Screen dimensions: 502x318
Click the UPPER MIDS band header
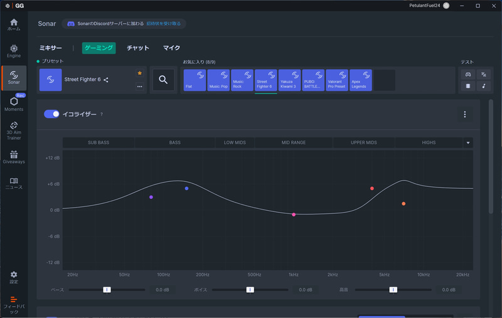click(364, 142)
